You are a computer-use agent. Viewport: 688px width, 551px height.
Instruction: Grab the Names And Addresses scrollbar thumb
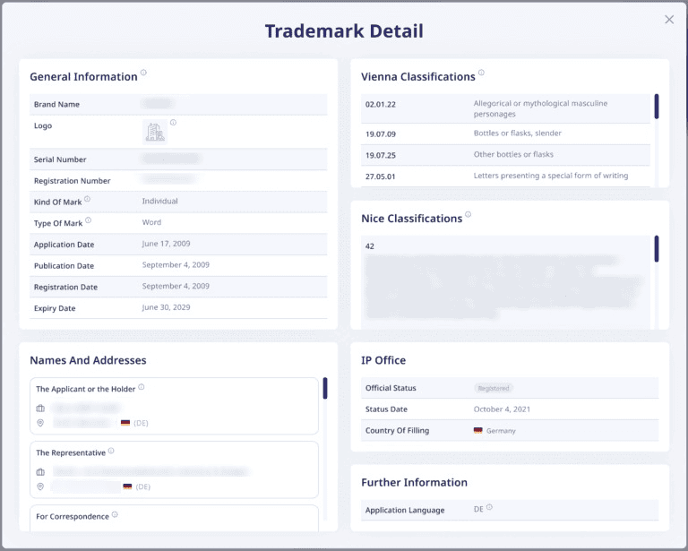325,388
